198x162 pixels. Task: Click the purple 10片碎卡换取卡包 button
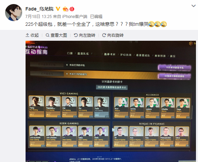(x=174, y=68)
